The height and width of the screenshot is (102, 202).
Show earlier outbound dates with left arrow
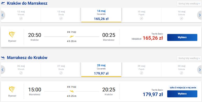[3, 15]
